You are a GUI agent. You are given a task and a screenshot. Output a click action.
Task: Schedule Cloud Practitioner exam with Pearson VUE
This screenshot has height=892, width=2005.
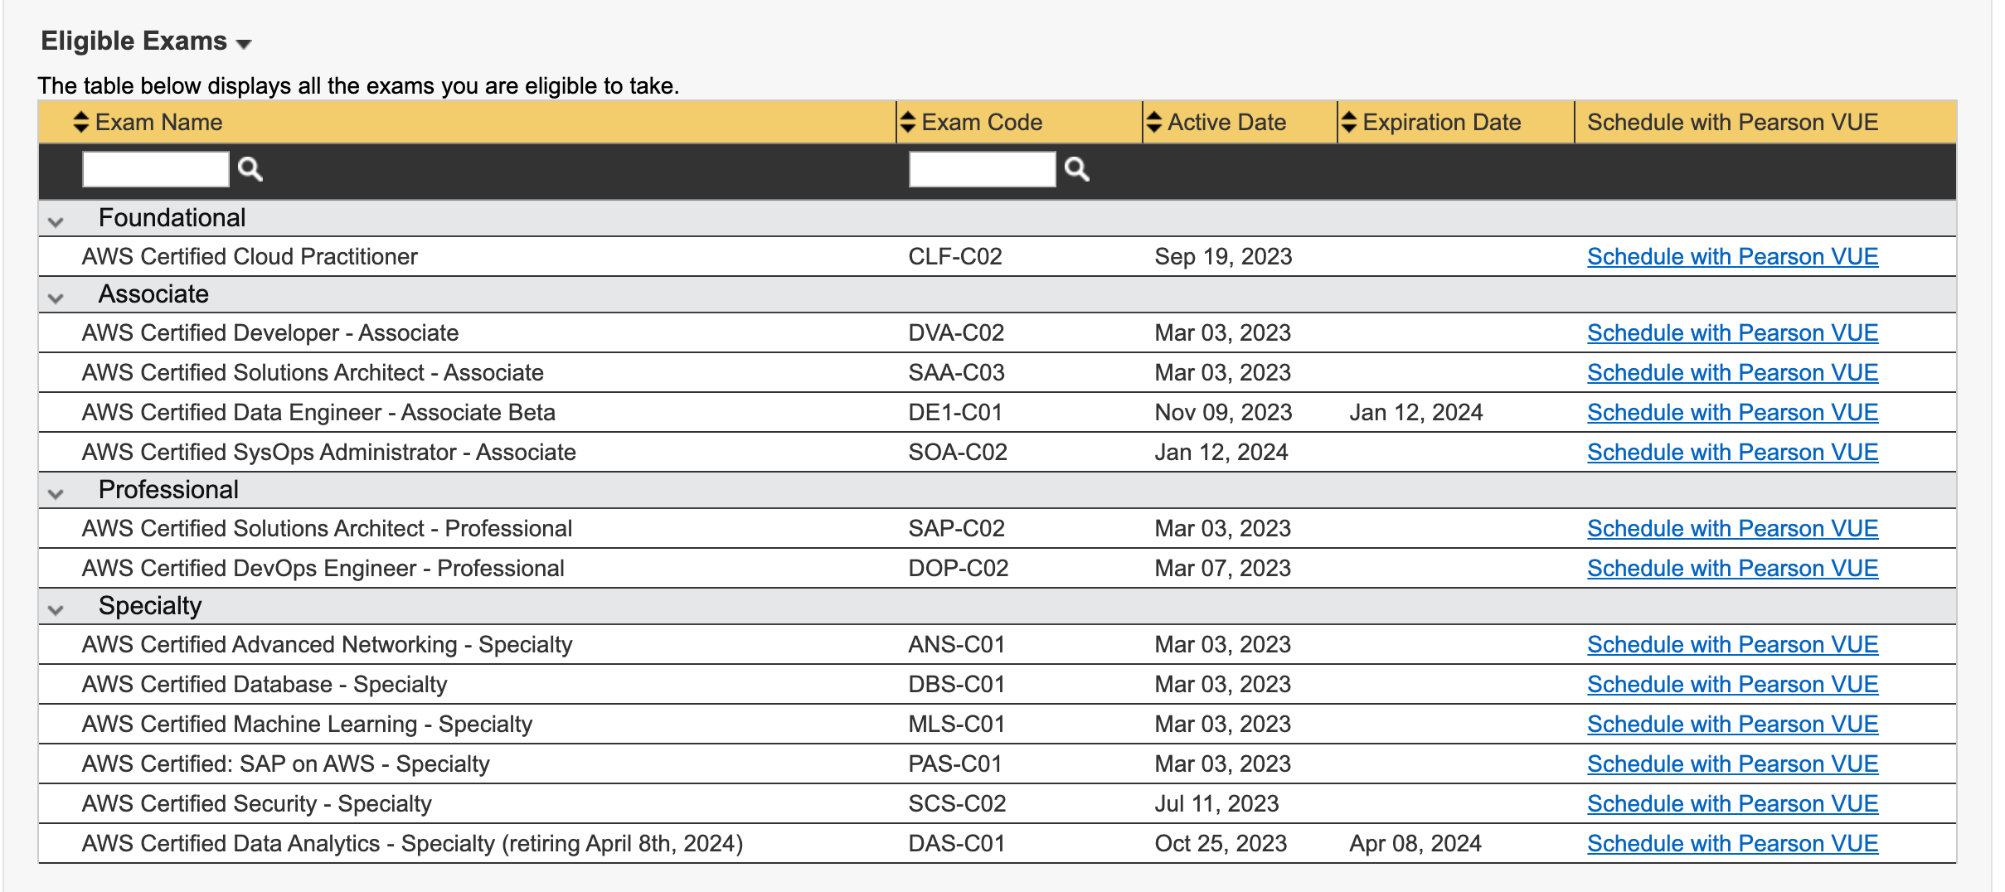click(1732, 257)
